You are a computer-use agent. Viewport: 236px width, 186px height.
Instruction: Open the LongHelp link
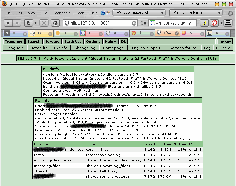15,48
